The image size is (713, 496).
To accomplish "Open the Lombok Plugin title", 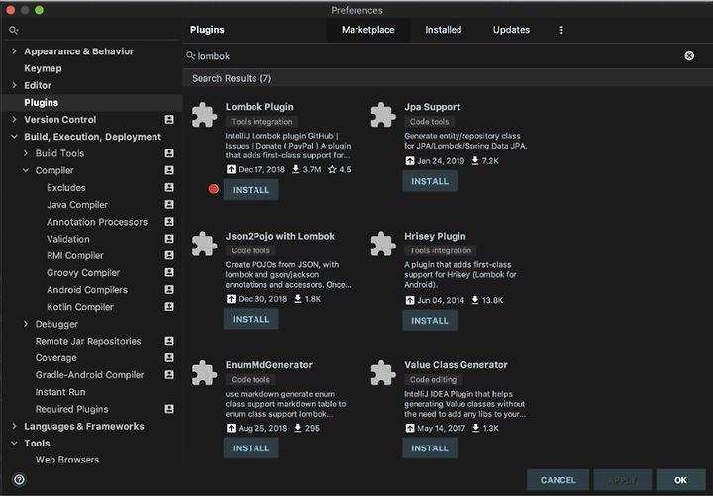I will [x=259, y=107].
